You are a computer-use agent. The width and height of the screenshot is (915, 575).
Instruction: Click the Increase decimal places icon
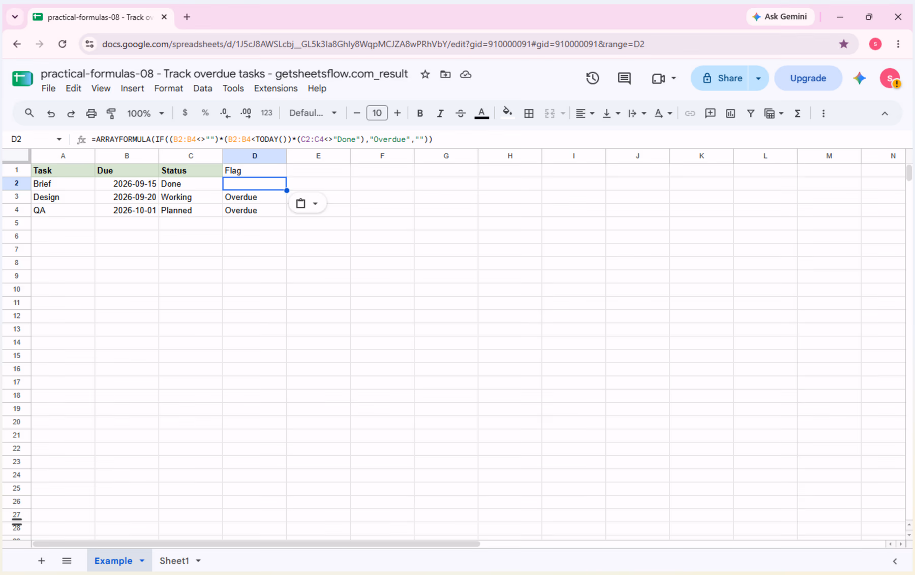246,113
